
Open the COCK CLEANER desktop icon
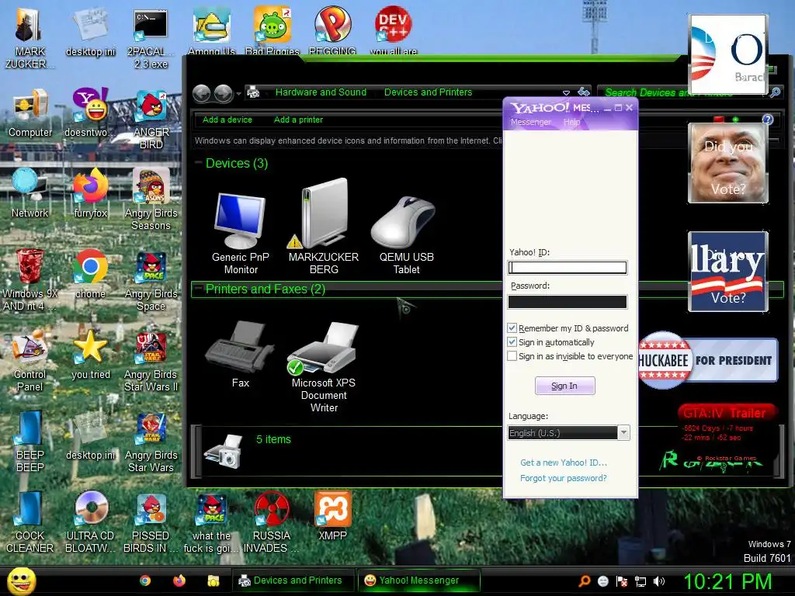click(30, 522)
